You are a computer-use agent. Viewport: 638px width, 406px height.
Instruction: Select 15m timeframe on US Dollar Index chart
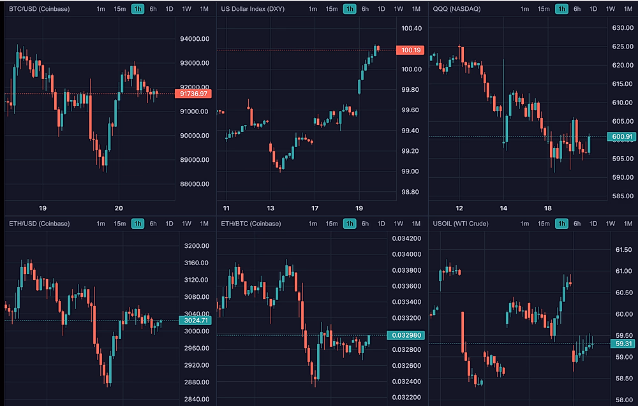pos(331,9)
